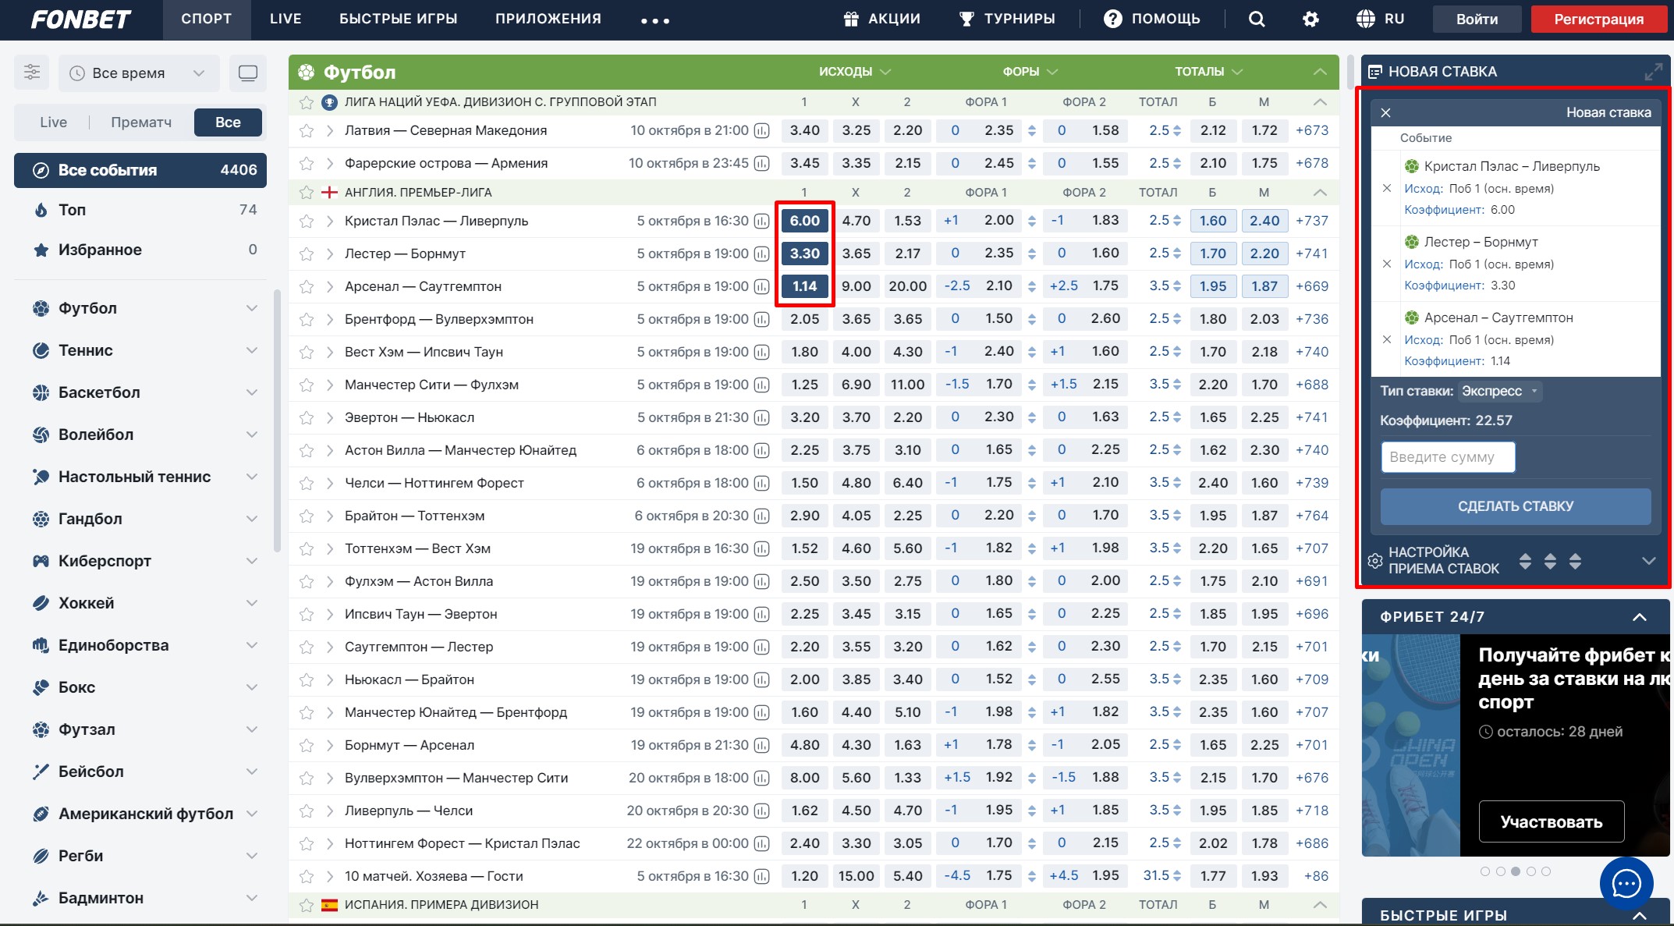
Task: Select the Все tab
Action: tap(228, 122)
